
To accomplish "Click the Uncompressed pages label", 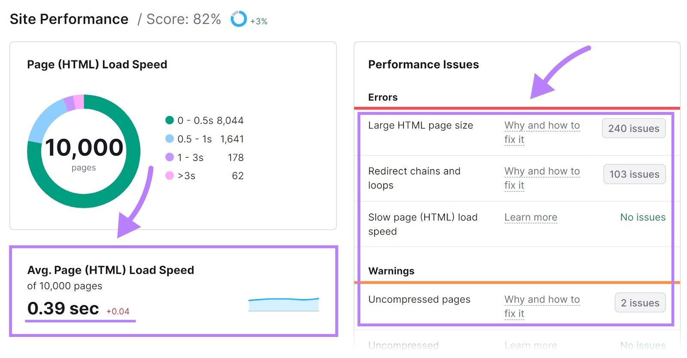I will [x=419, y=300].
